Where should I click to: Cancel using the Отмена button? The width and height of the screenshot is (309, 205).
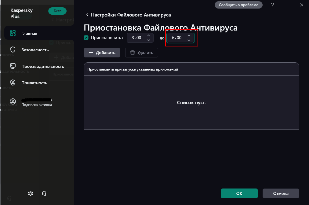point(281,193)
